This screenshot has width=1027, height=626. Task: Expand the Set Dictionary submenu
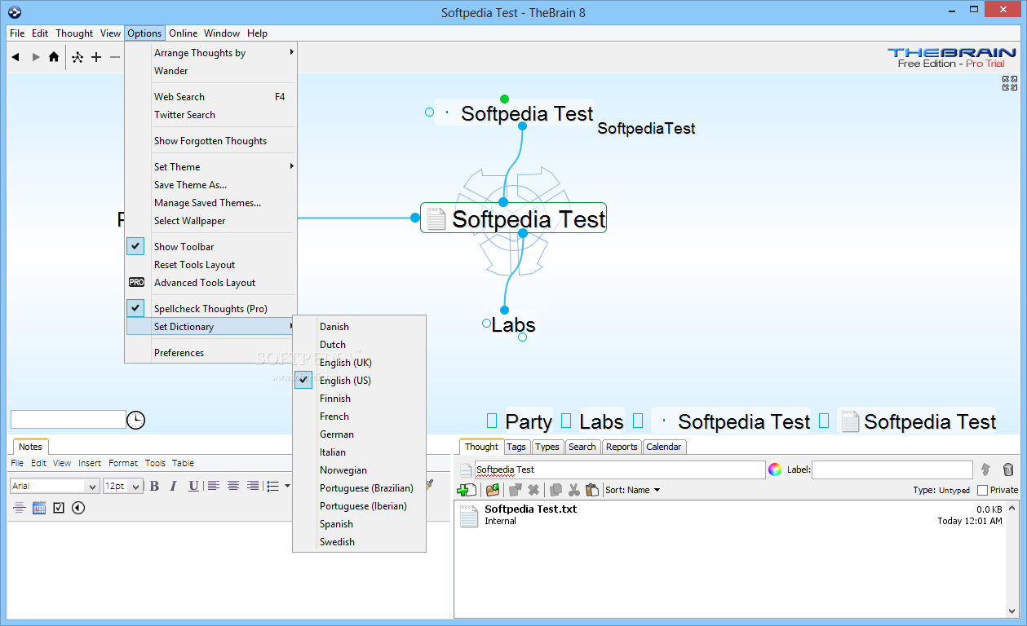(x=210, y=326)
